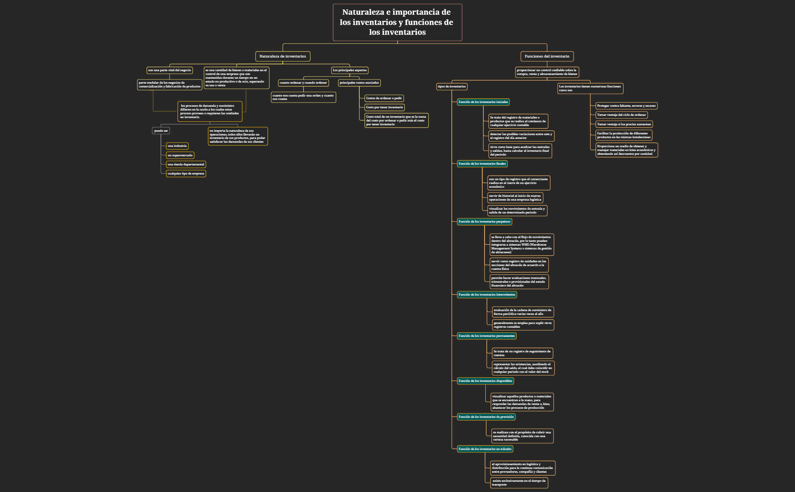Click 'principales costos asociados' node

click(359, 83)
